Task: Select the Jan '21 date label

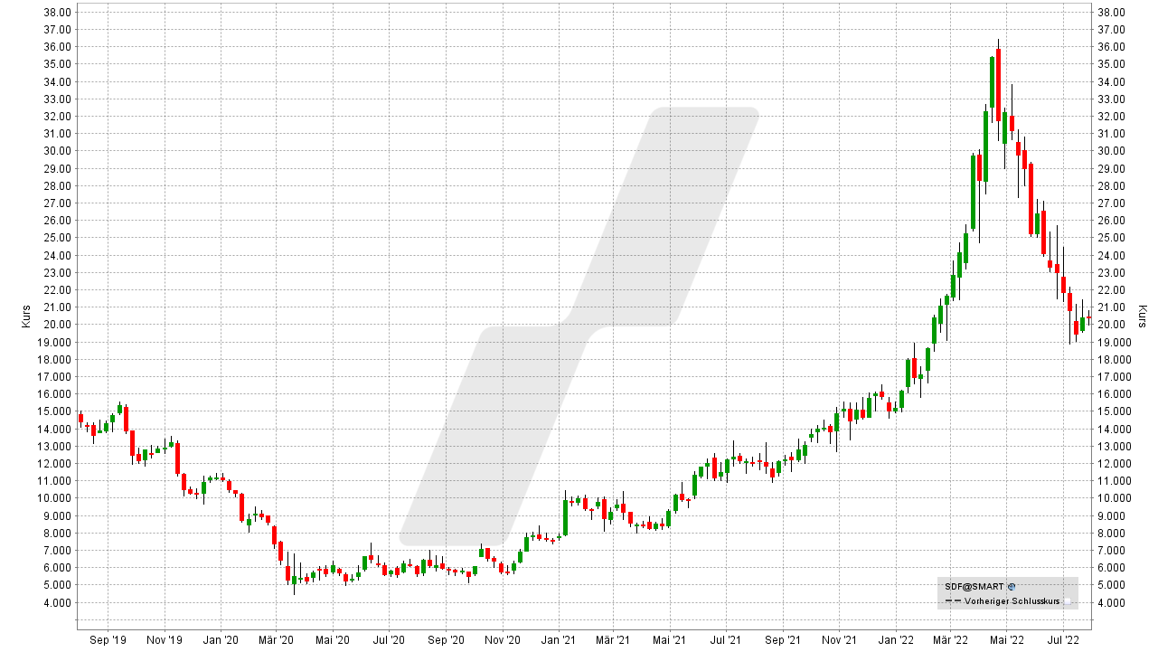Action: [559, 640]
